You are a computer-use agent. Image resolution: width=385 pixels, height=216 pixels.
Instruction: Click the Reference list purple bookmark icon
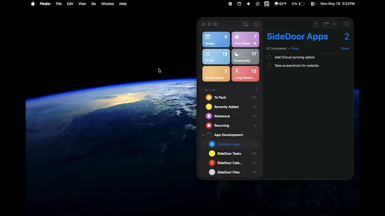(209, 116)
